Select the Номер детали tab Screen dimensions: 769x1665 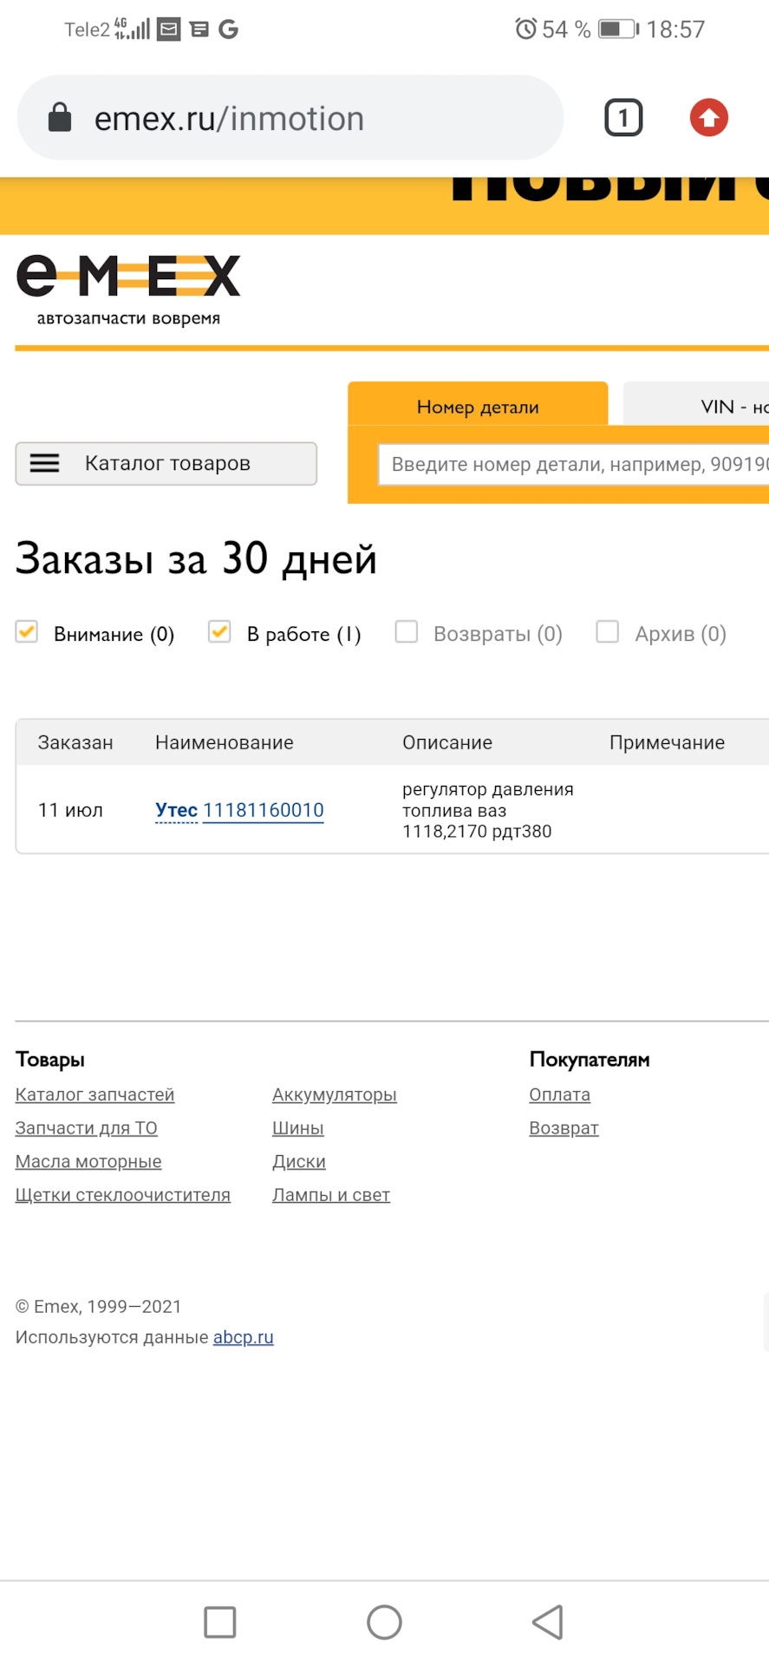478,406
